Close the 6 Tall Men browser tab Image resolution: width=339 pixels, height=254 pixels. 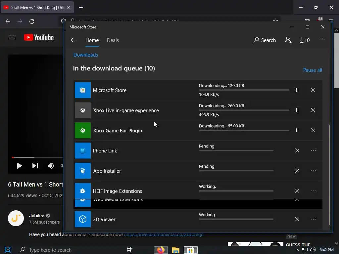[69, 7]
